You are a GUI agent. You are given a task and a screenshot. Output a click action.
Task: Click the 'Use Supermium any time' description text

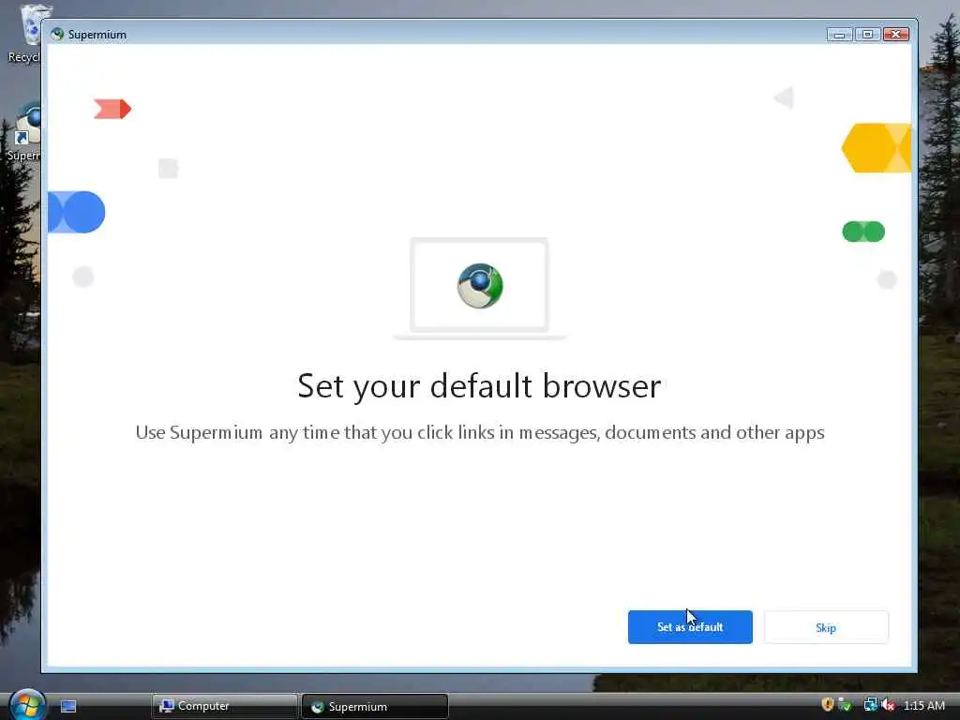(480, 432)
